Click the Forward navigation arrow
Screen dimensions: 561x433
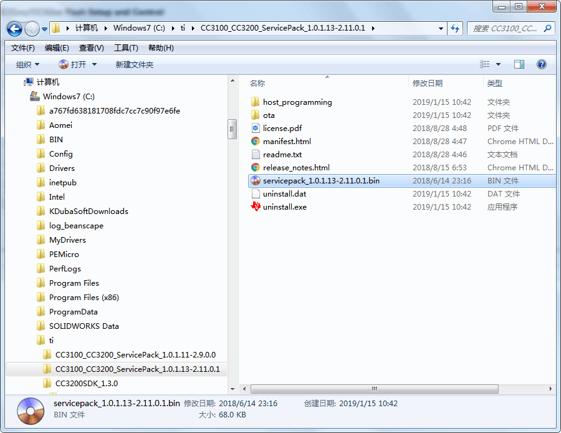pos(32,29)
